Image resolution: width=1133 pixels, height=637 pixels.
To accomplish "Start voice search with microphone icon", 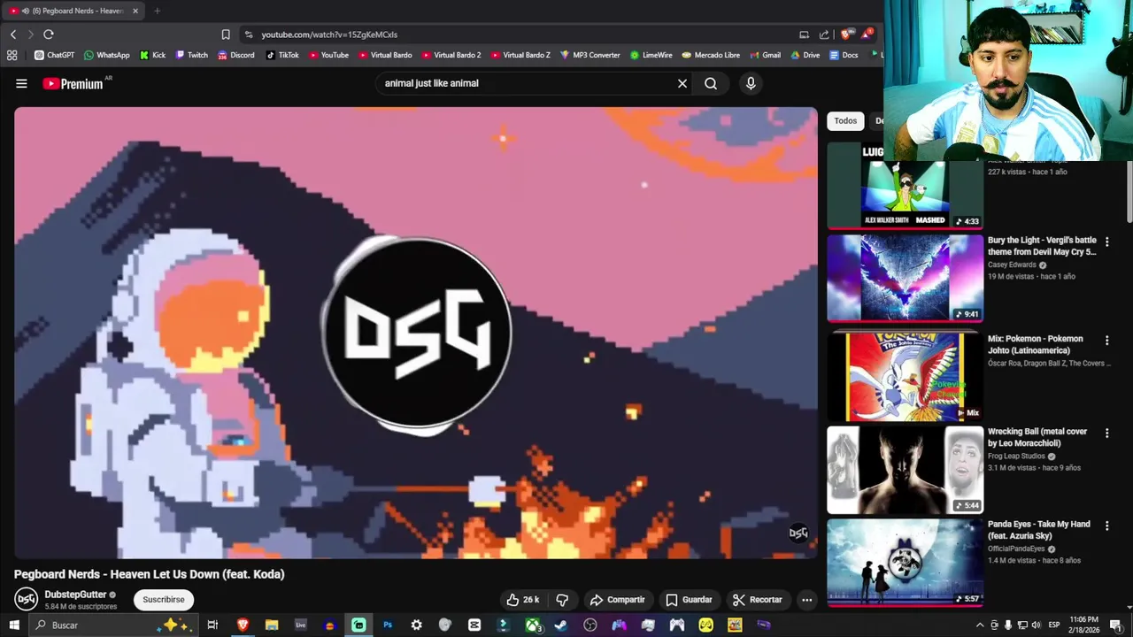I will pyautogui.click(x=751, y=83).
